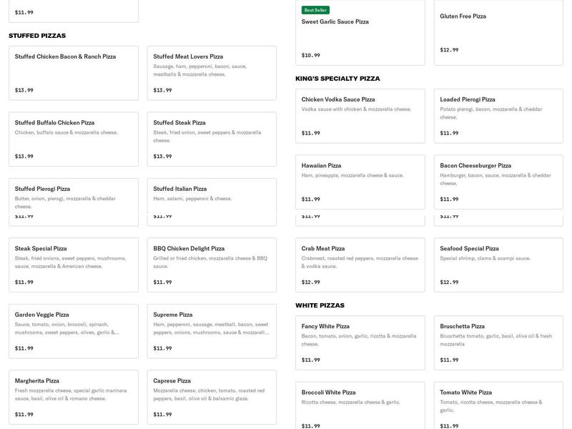This screenshot has width=572, height=429.
Task: Pick the Hawaiian Pizza
Action: click(x=360, y=182)
